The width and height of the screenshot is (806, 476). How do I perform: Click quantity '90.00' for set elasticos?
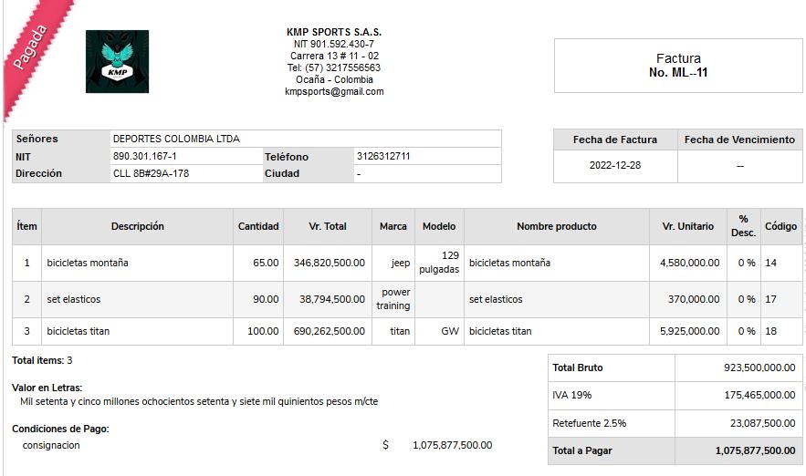pyautogui.click(x=266, y=299)
